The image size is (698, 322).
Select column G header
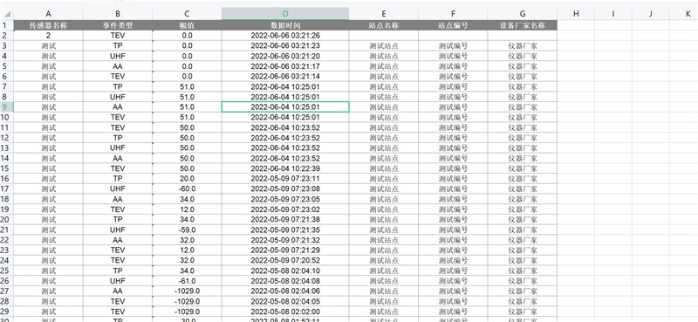point(523,14)
